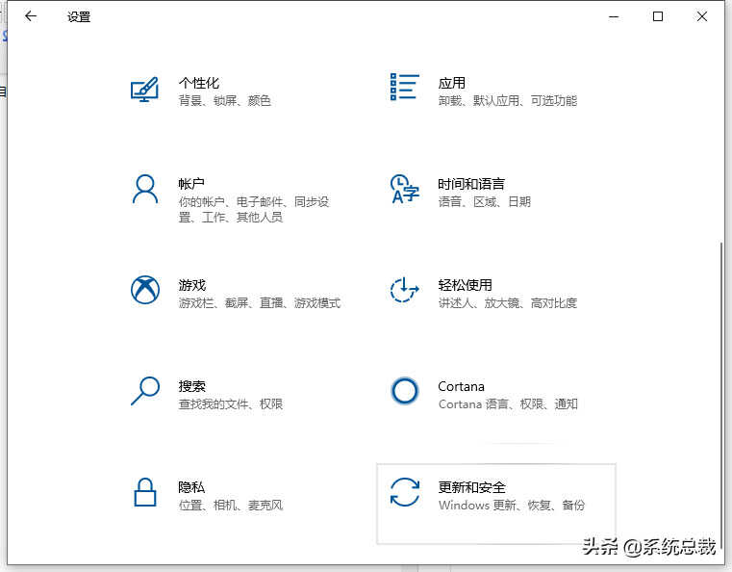Click description 位置、相机、麦克风
This screenshot has width=732, height=572.
231,505
